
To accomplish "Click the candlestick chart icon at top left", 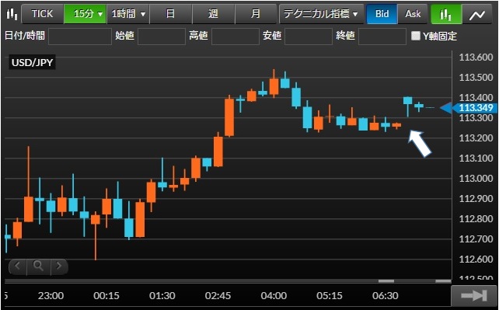I will [x=12, y=14].
